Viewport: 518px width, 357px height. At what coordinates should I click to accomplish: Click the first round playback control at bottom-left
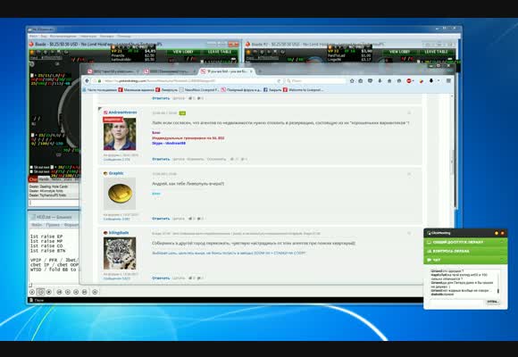(32, 292)
